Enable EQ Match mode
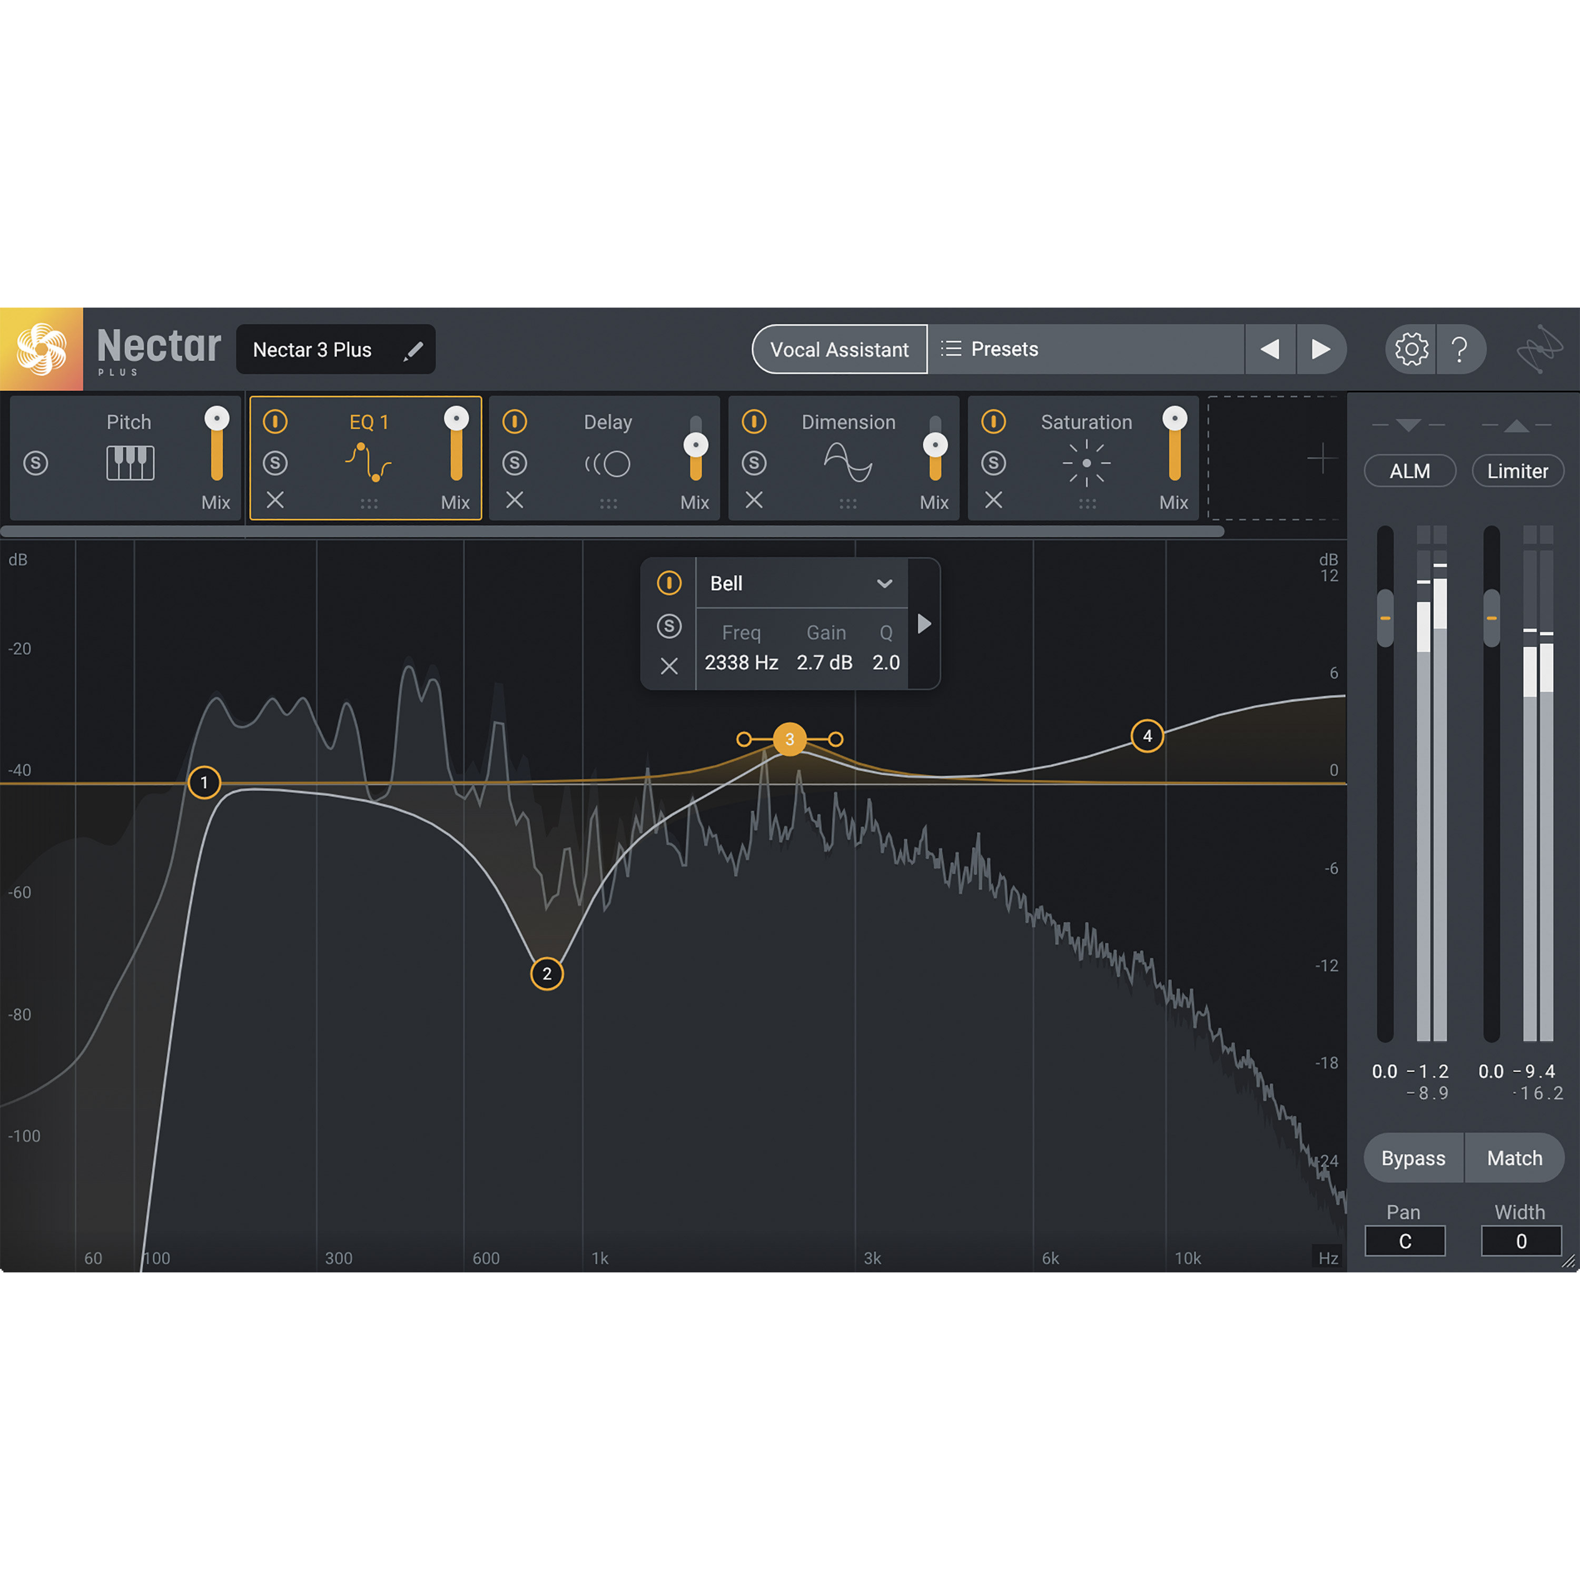This screenshot has height=1580, width=1580. tap(1514, 1158)
